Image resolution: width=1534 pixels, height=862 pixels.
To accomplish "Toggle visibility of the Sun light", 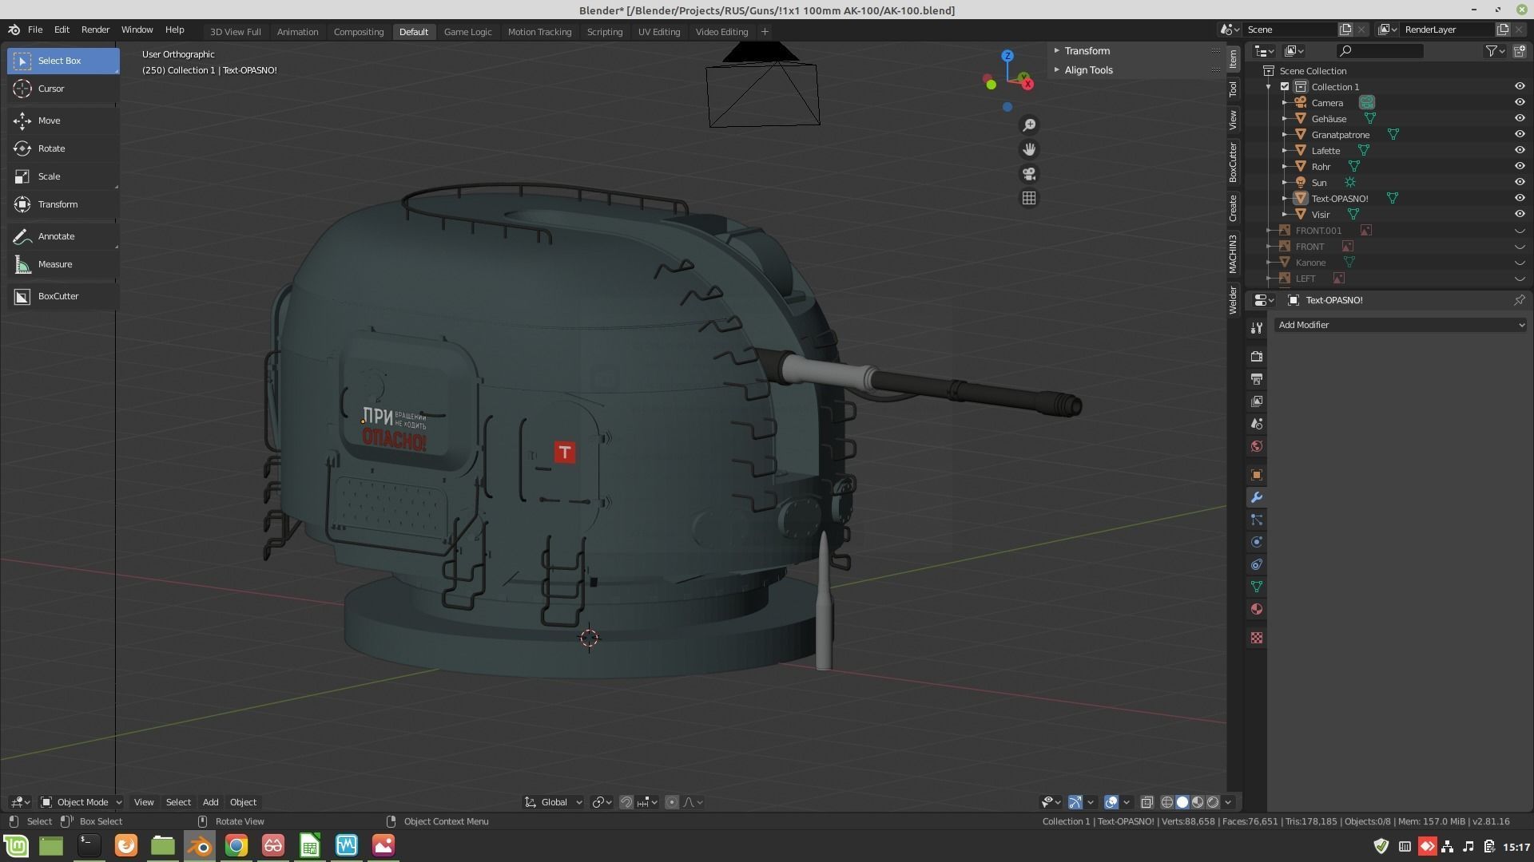I will pos(1520,182).
